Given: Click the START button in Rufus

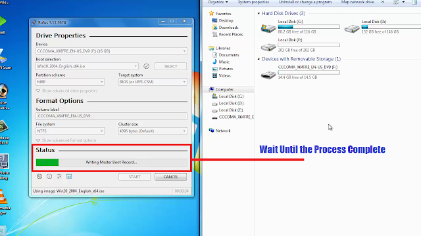Looking at the screenshot, I should pos(134,177).
